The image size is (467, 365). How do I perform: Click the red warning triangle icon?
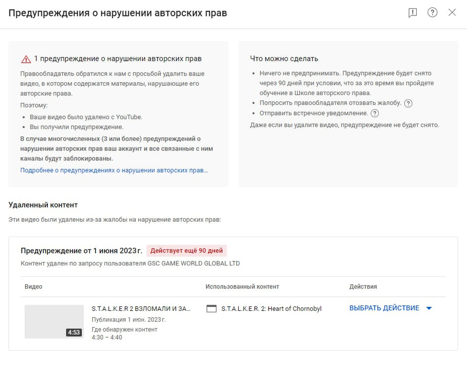pyautogui.click(x=26, y=59)
